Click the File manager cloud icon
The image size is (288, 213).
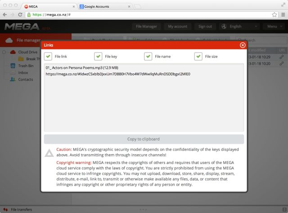9,40
